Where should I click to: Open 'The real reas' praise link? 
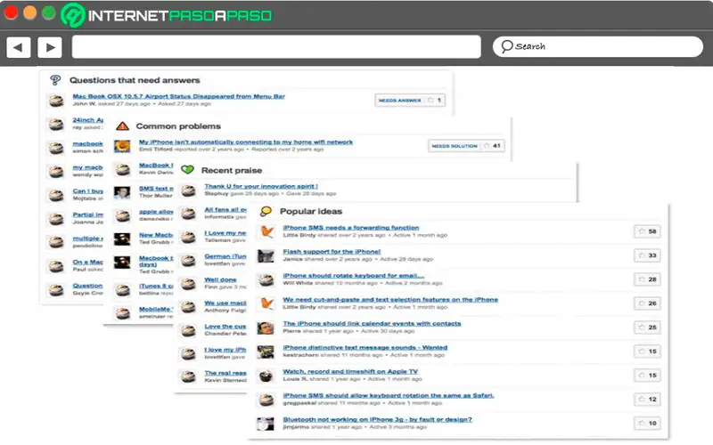(x=225, y=373)
